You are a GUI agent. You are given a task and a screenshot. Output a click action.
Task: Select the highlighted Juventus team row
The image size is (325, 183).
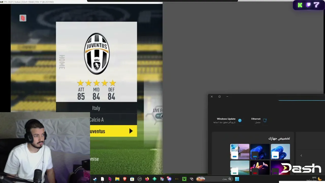click(x=113, y=131)
